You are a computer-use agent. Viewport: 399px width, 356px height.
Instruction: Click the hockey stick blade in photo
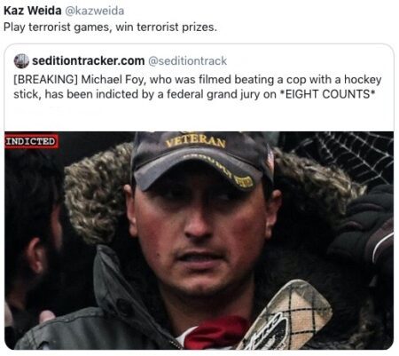(286, 315)
